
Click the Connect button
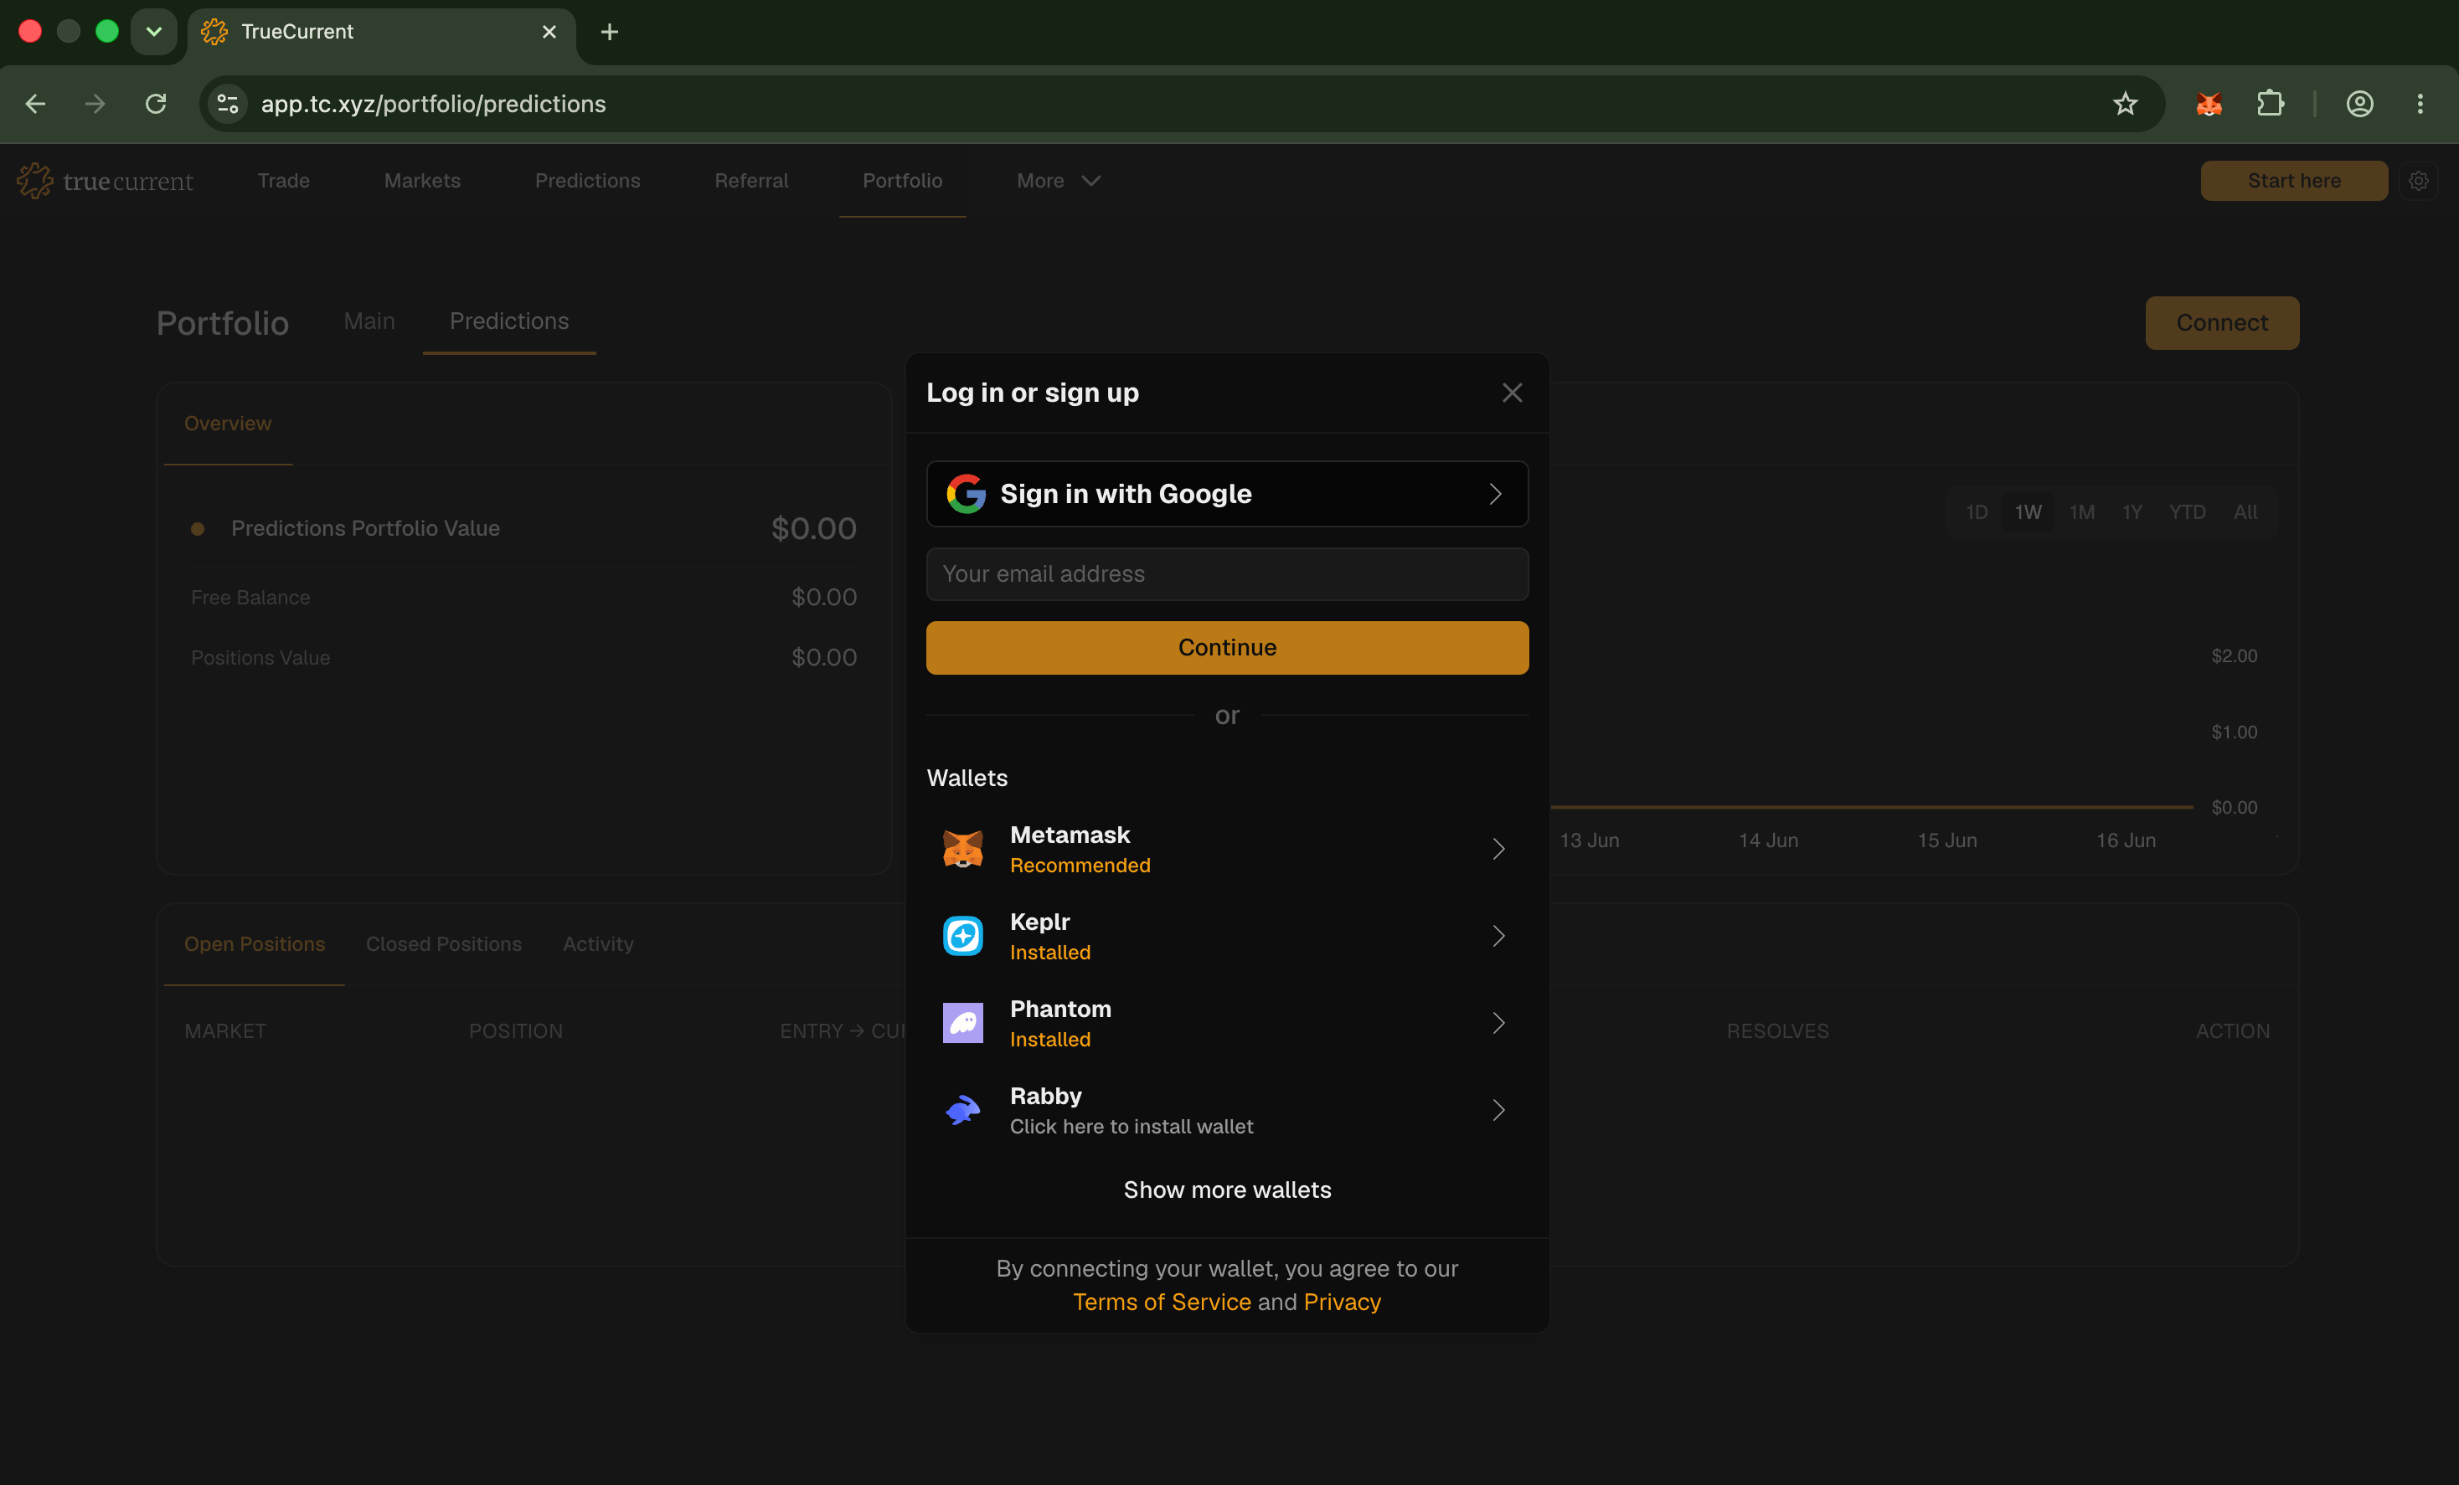pyautogui.click(x=2221, y=323)
